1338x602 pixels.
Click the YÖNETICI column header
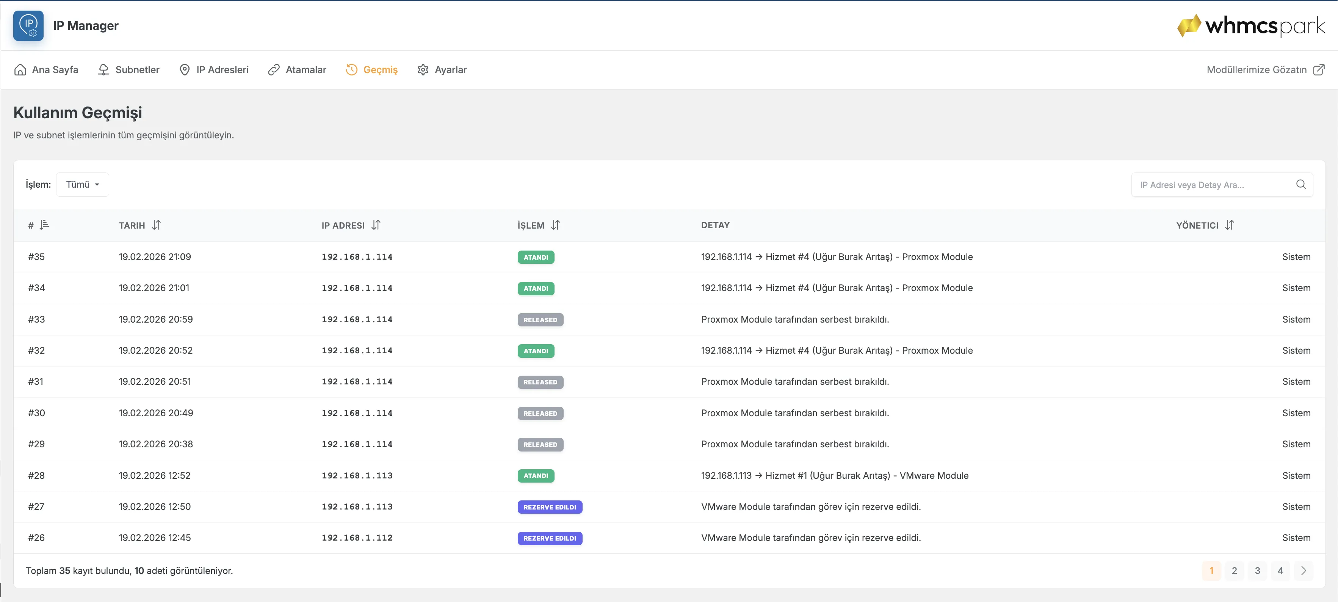click(1197, 226)
